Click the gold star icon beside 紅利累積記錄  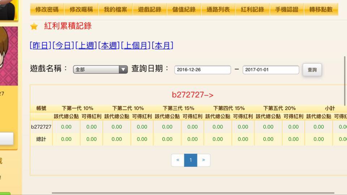[x=34, y=26]
